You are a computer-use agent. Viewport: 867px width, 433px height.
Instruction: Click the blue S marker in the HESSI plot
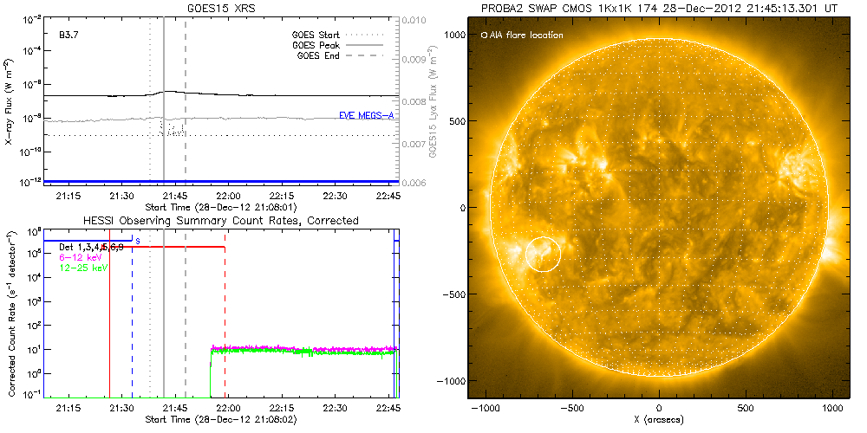138,242
